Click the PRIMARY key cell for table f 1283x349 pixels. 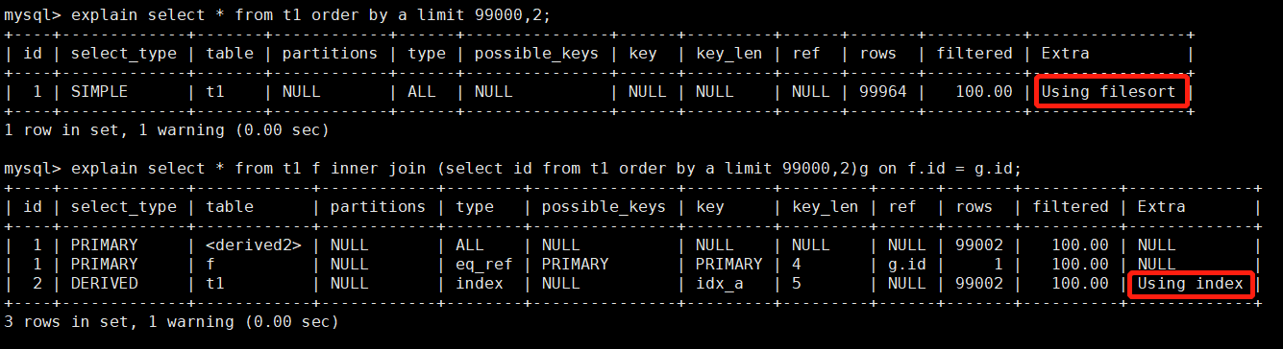[729, 265]
